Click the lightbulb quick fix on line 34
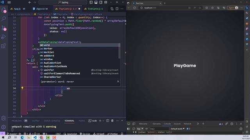 point(22,88)
